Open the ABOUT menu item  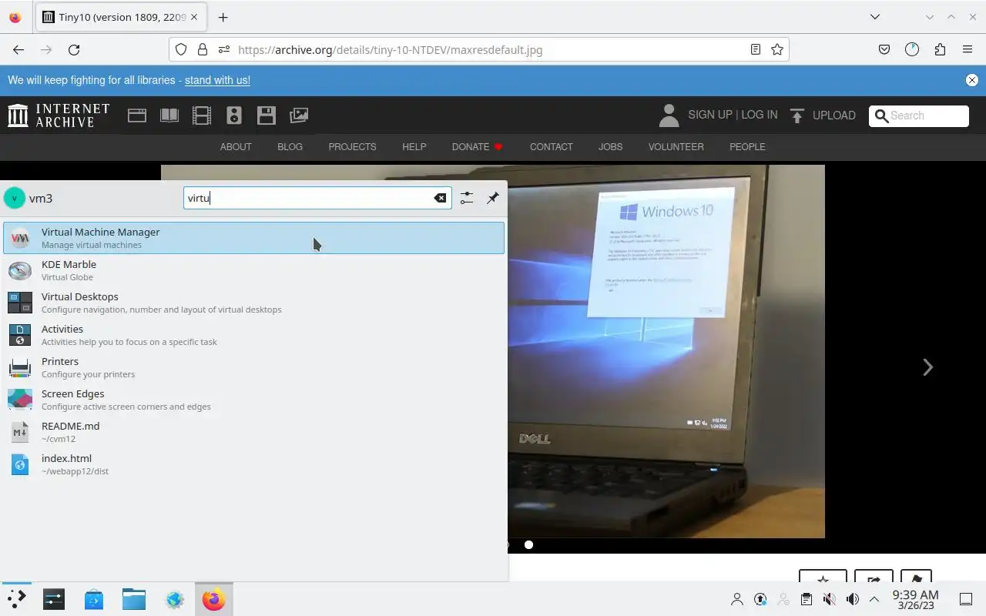236,146
